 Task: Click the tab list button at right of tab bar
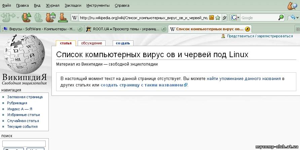coord(298,29)
